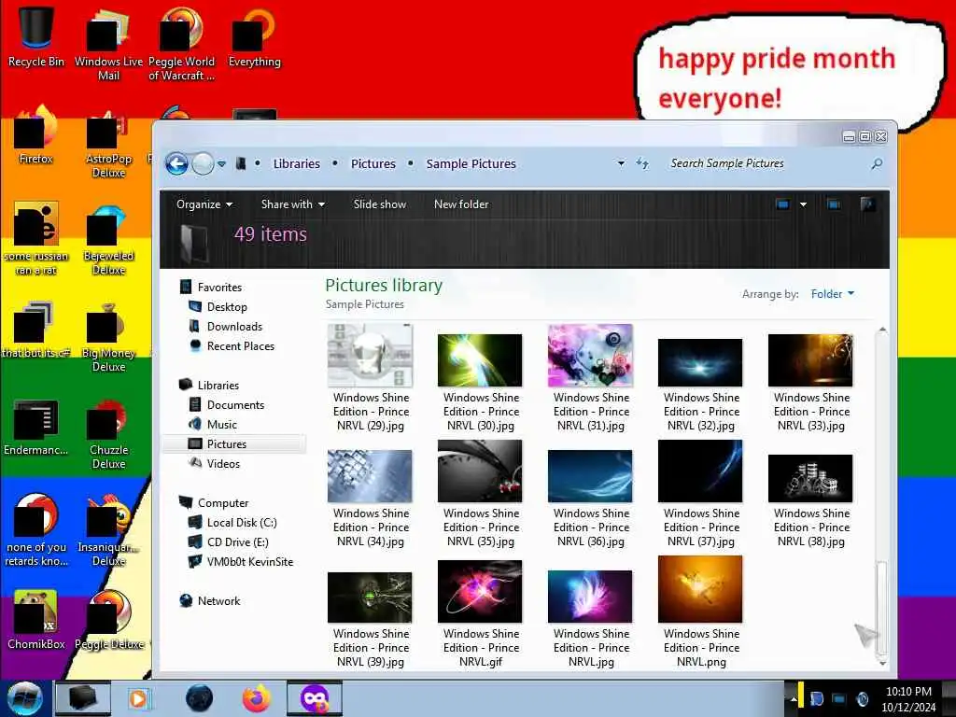Select thumbnail NRVL (38).jpg
Image resolution: width=956 pixels, height=717 pixels.
[x=810, y=479]
